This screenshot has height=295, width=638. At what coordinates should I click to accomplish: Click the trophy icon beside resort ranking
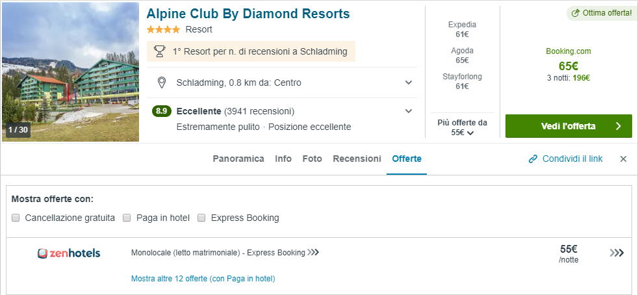click(x=159, y=51)
